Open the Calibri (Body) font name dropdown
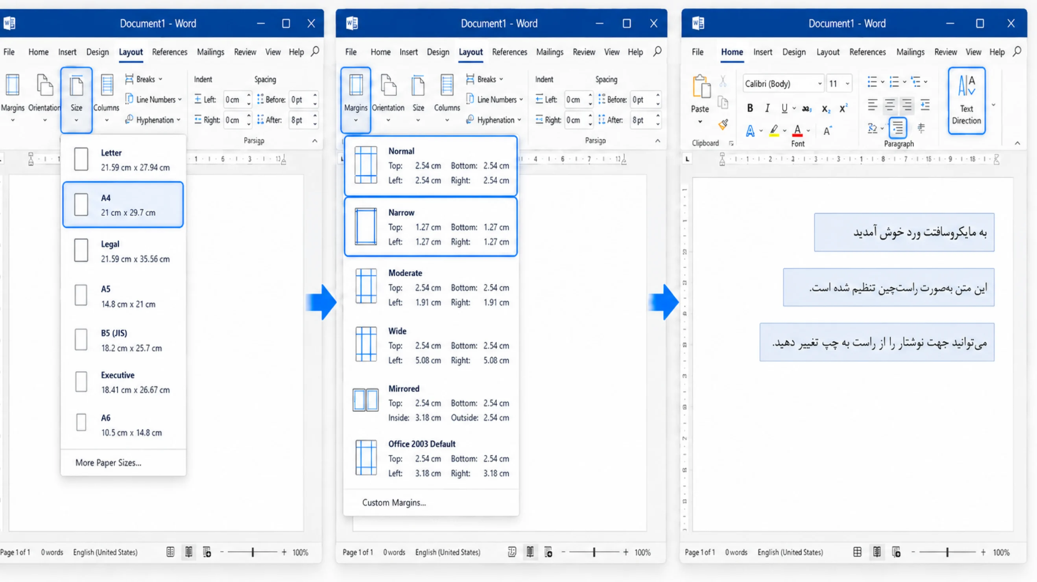Image resolution: width=1037 pixels, height=582 pixels. (x=820, y=84)
